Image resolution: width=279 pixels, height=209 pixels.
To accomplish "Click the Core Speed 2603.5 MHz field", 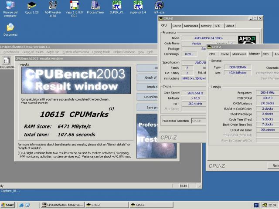I will coord(194,93).
